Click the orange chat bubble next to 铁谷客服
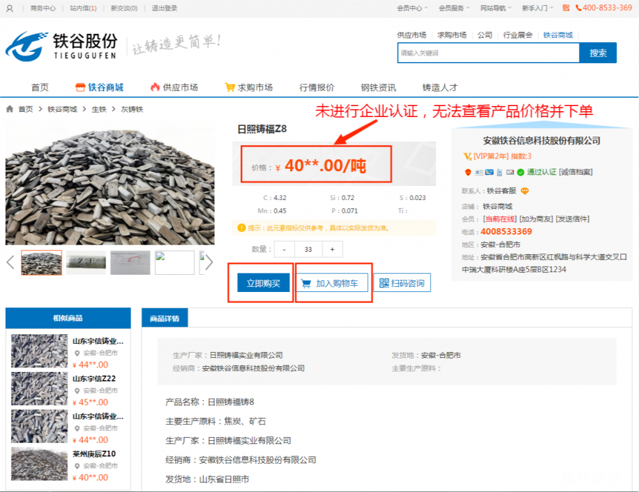The image size is (639, 492). 525,190
